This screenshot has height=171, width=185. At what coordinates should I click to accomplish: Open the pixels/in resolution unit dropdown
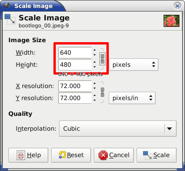click(132, 98)
